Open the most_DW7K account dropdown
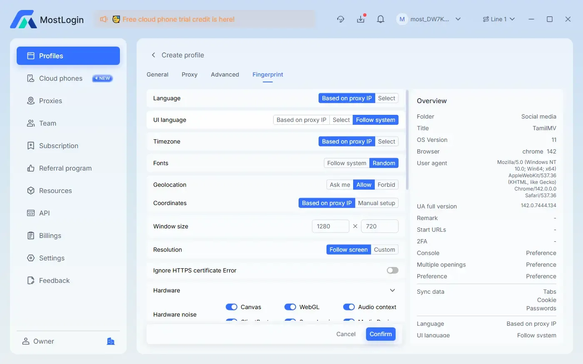This screenshot has width=583, height=364. tap(430, 19)
